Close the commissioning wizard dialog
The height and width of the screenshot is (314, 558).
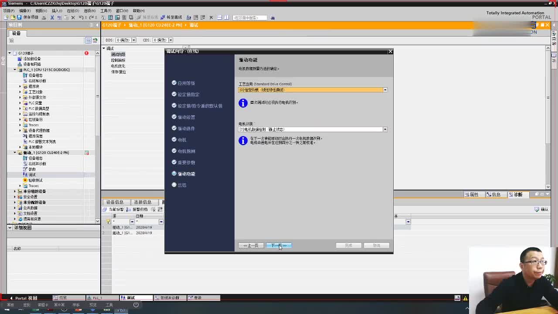point(390,51)
